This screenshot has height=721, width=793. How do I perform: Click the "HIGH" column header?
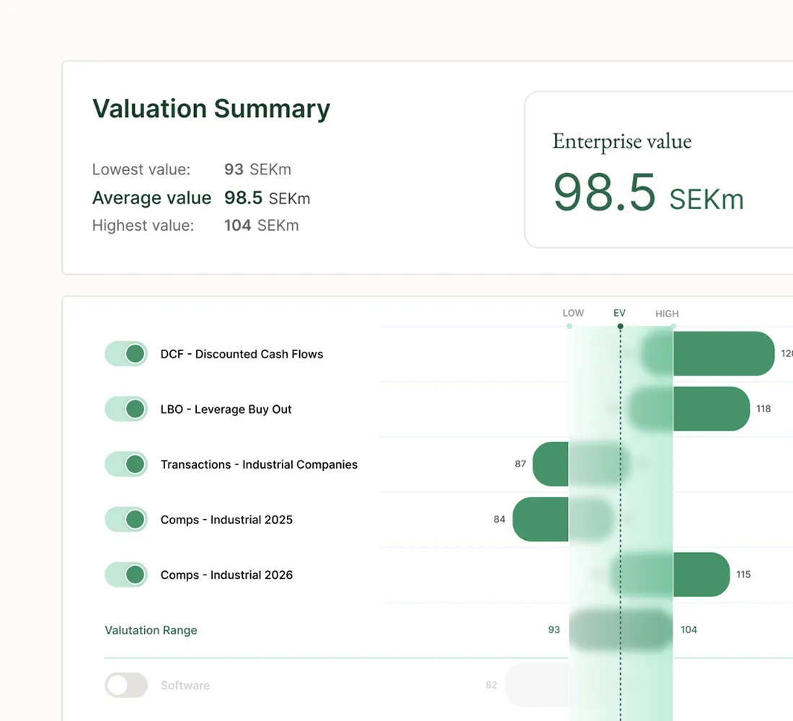coord(667,314)
